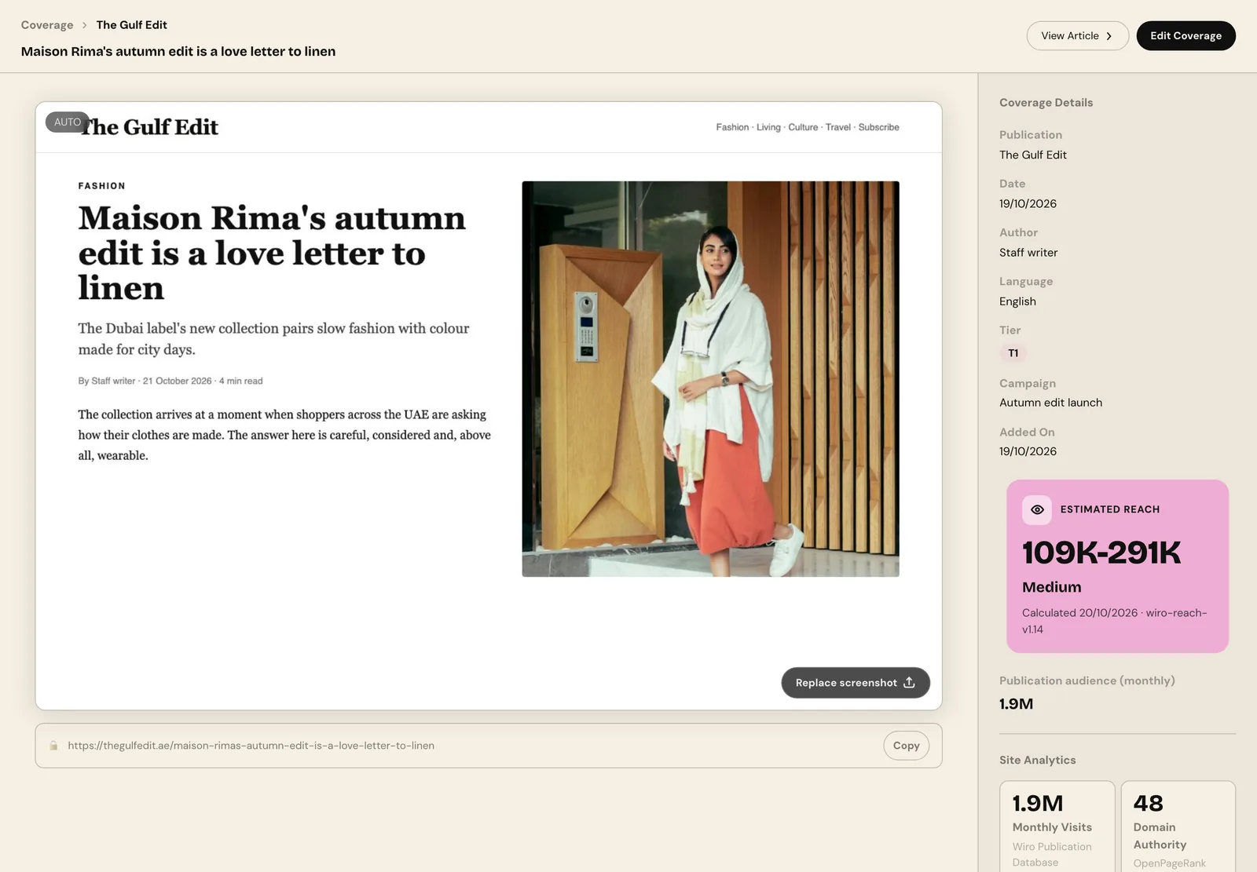
Task: Click the Edit Coverage button
Action: pos(1186,36)
